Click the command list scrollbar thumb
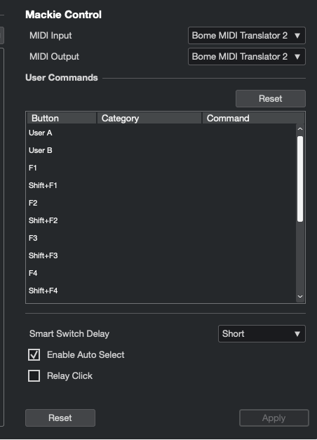The image size is (317, 440). 300,179
